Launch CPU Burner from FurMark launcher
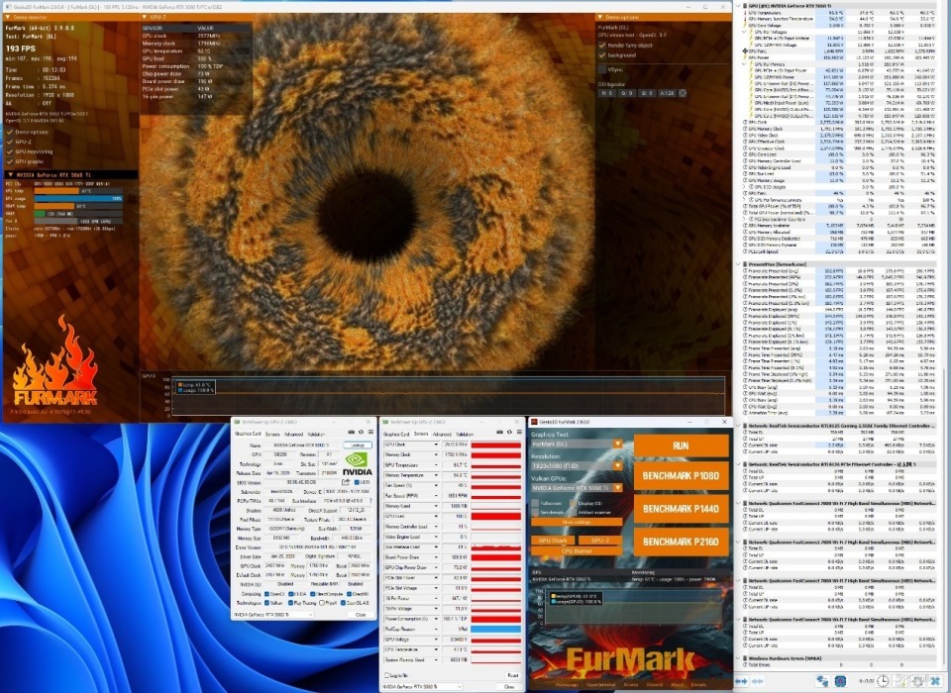Screen dimensions: 951x693 (577, 551)
